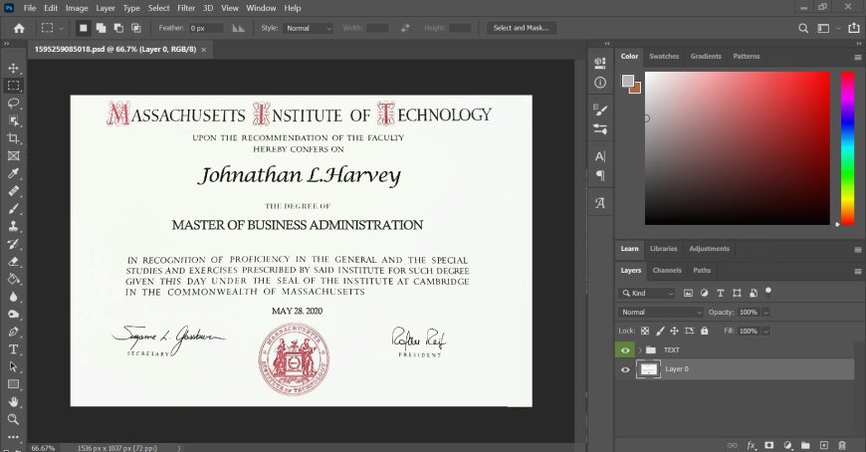Toggle lock transparent pixels
The image size is (866, 452).
[645, 331]
